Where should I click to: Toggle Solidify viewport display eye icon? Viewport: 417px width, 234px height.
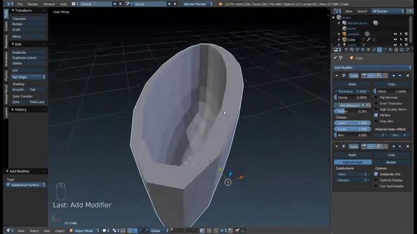coord(371,75)
